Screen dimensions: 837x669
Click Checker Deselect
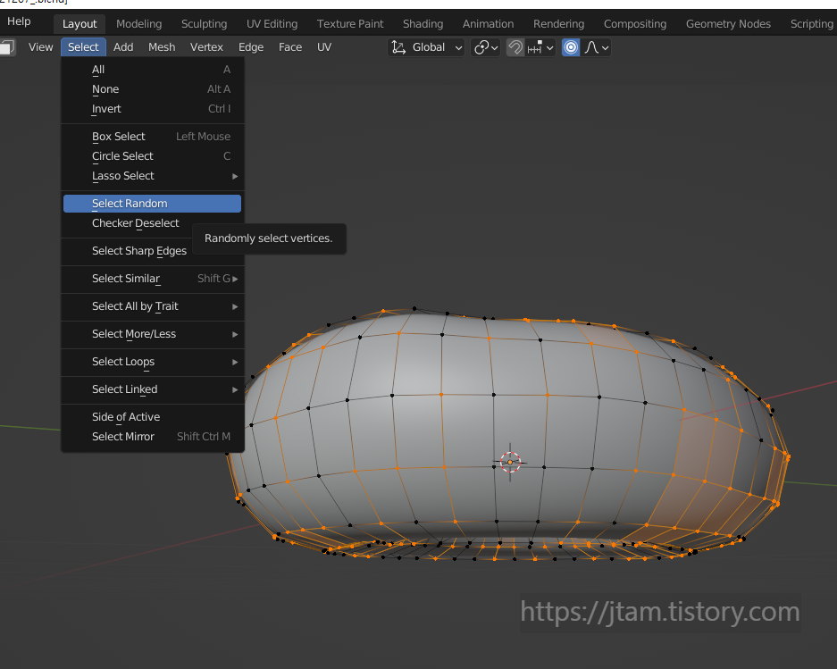coord(136,223)
